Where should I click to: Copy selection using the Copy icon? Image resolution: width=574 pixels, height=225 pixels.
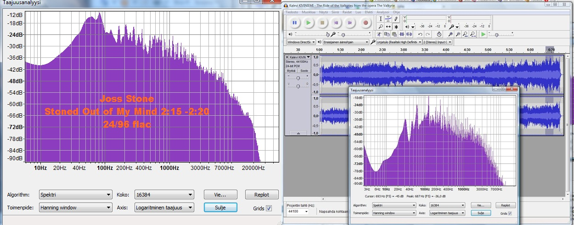tap(387, 34)
